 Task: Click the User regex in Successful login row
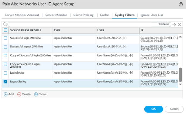click(112, 38)
